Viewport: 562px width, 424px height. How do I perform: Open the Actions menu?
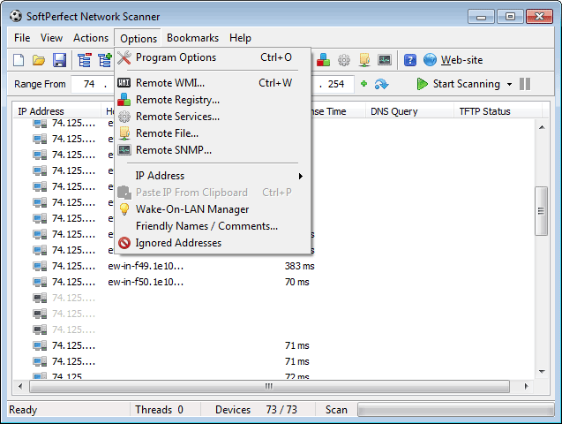pyautogui.click(x=91, y=38)
